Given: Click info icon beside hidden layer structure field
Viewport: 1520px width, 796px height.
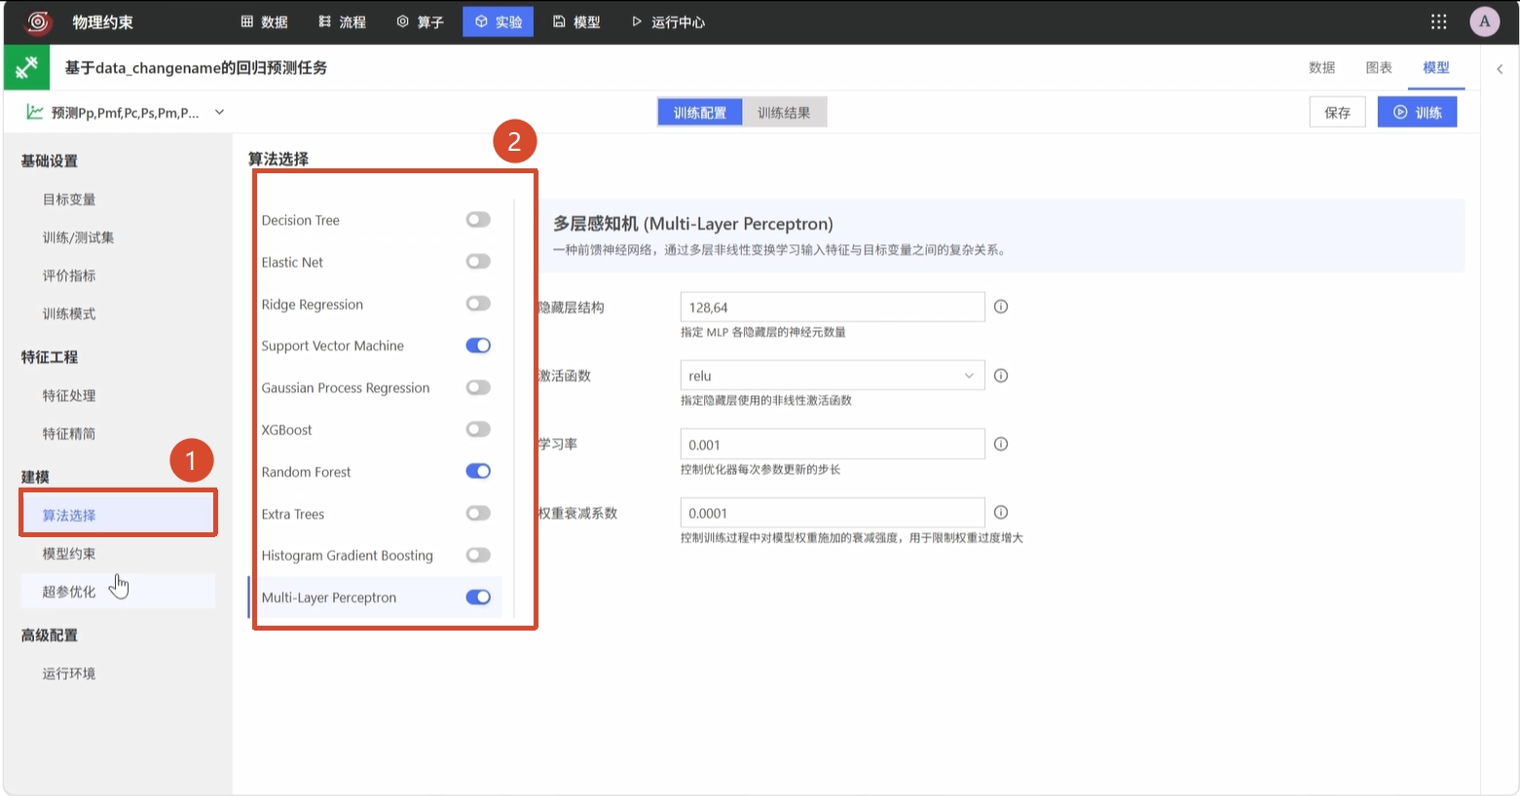Looking at the screenshot, I should click(x=1000, y=307).
